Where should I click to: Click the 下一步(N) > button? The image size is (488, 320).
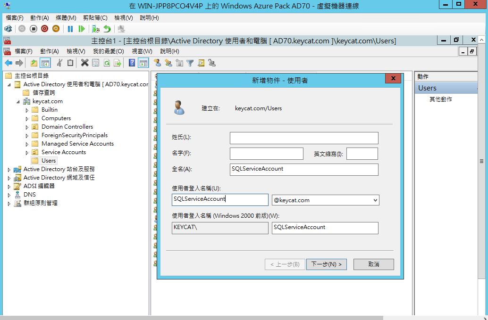point(327,264)
